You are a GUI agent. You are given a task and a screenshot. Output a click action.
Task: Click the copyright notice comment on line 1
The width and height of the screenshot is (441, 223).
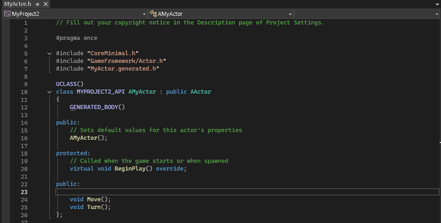coord(190,23)
